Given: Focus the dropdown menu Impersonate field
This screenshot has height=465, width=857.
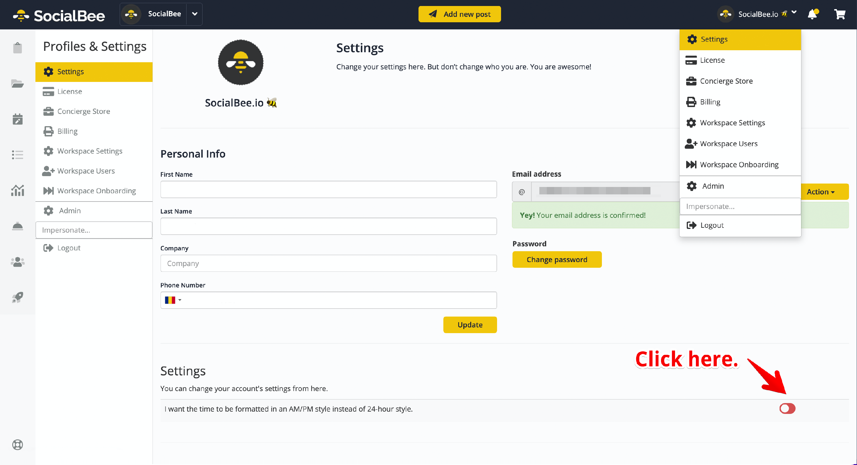Looking at the screenshot, I should [740, 206].
